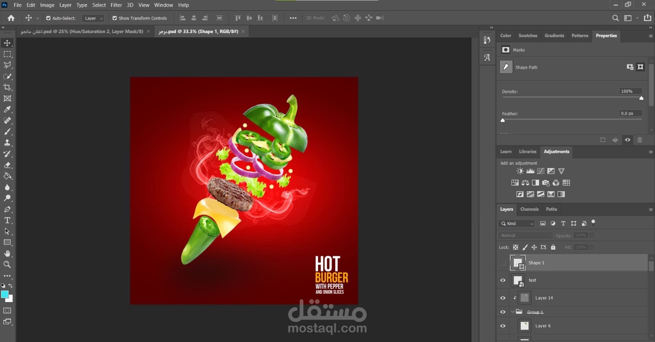
Task: Select the Blur tool
Action: coord(7,187)
